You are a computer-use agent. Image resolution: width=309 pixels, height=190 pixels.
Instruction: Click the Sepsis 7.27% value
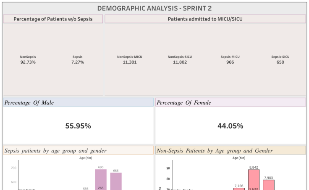[77, 62]
